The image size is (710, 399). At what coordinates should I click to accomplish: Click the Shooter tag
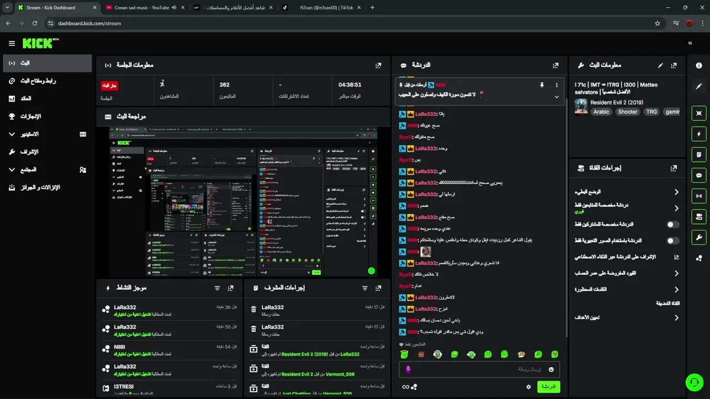click(x=628, y=112)
